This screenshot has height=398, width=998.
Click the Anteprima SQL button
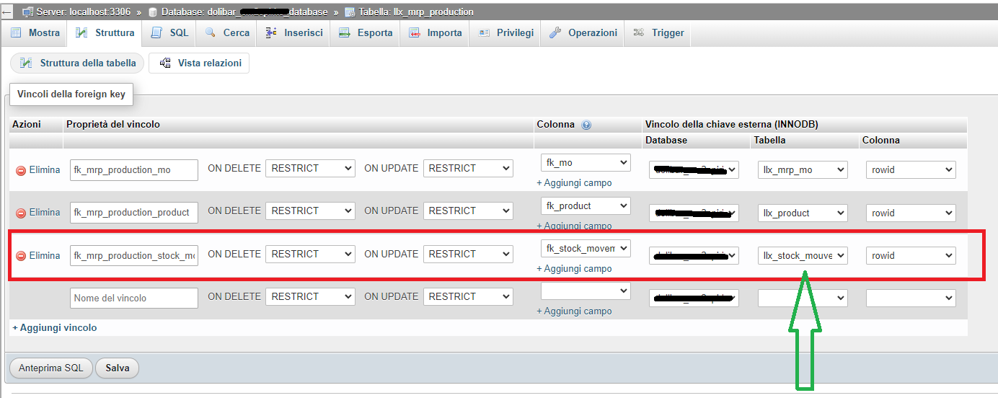50,368
